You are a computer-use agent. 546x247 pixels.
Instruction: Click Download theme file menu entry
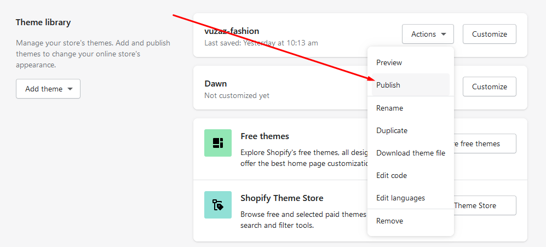click(x=411, y=153)
